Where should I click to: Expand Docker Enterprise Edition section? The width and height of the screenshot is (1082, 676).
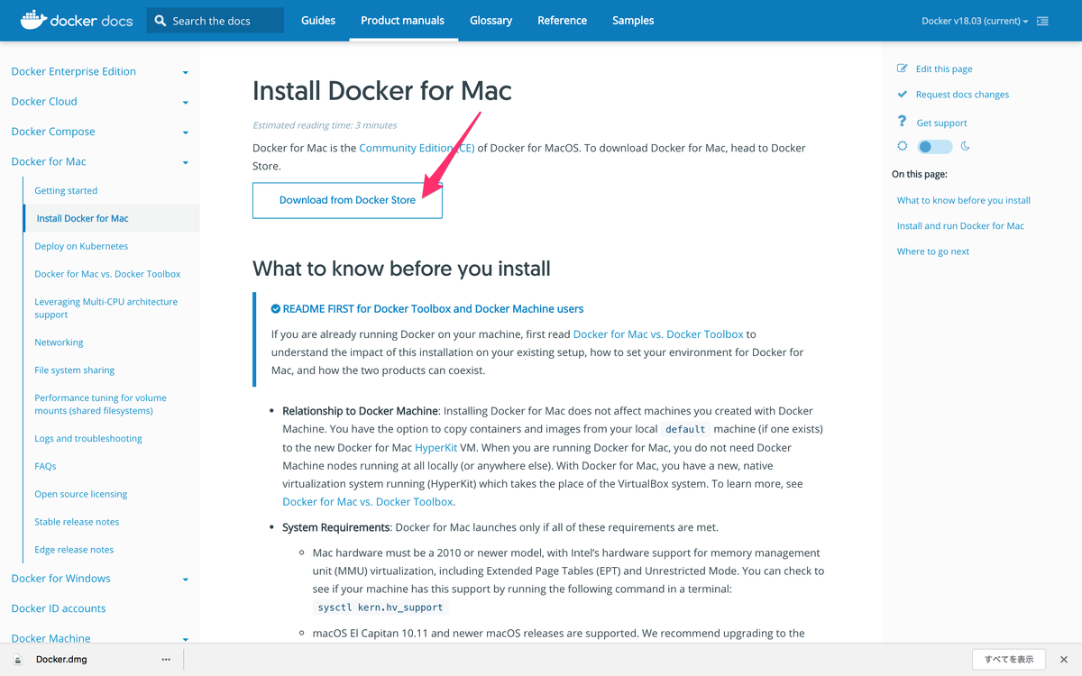[186, 72]
